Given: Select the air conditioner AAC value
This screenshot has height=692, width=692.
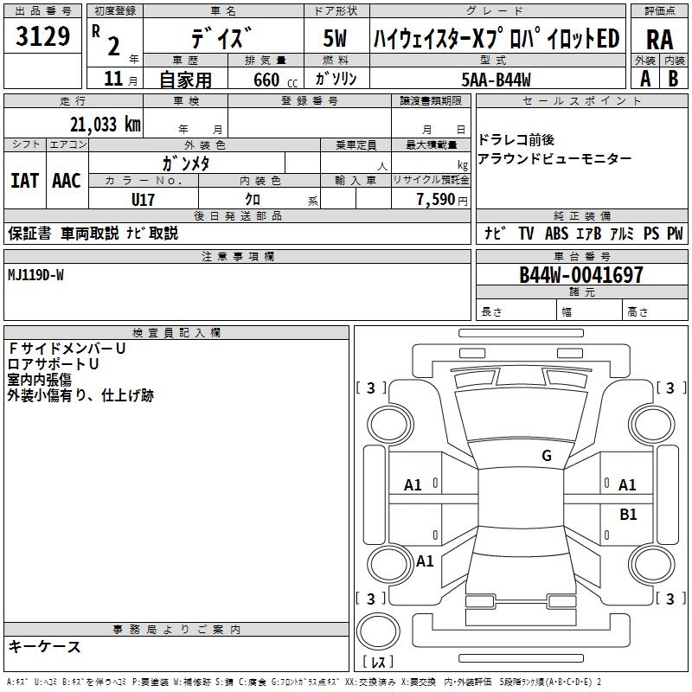Looking at the screenshot, I should (67, 181).
